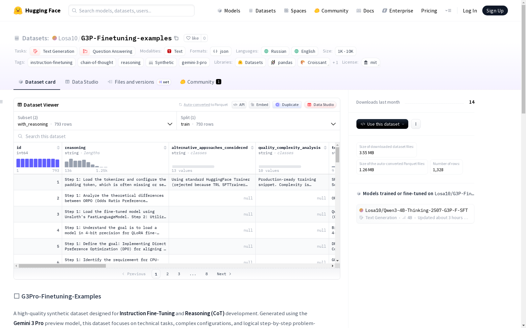This screenshot has width=526, height=328.
Task: Click the id column histogram bars
Action: coord(38,163)
